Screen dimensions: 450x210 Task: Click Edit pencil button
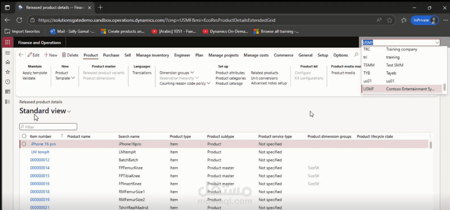click(33, 55)
